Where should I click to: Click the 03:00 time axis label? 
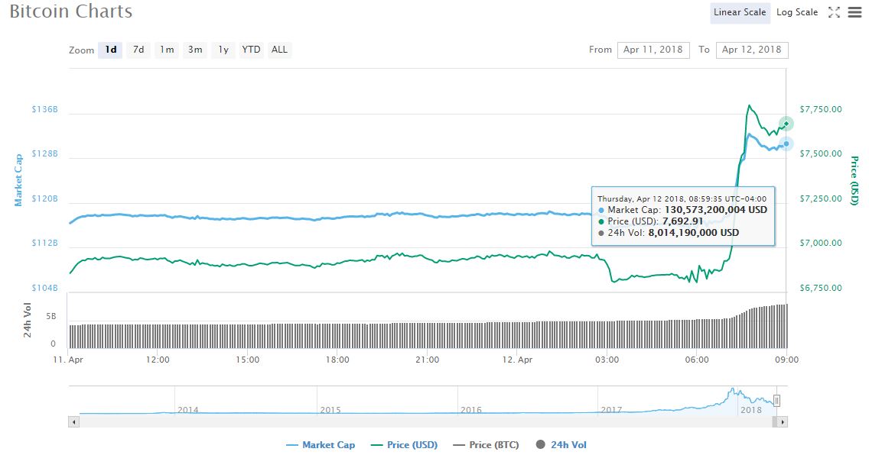(607, 360)
